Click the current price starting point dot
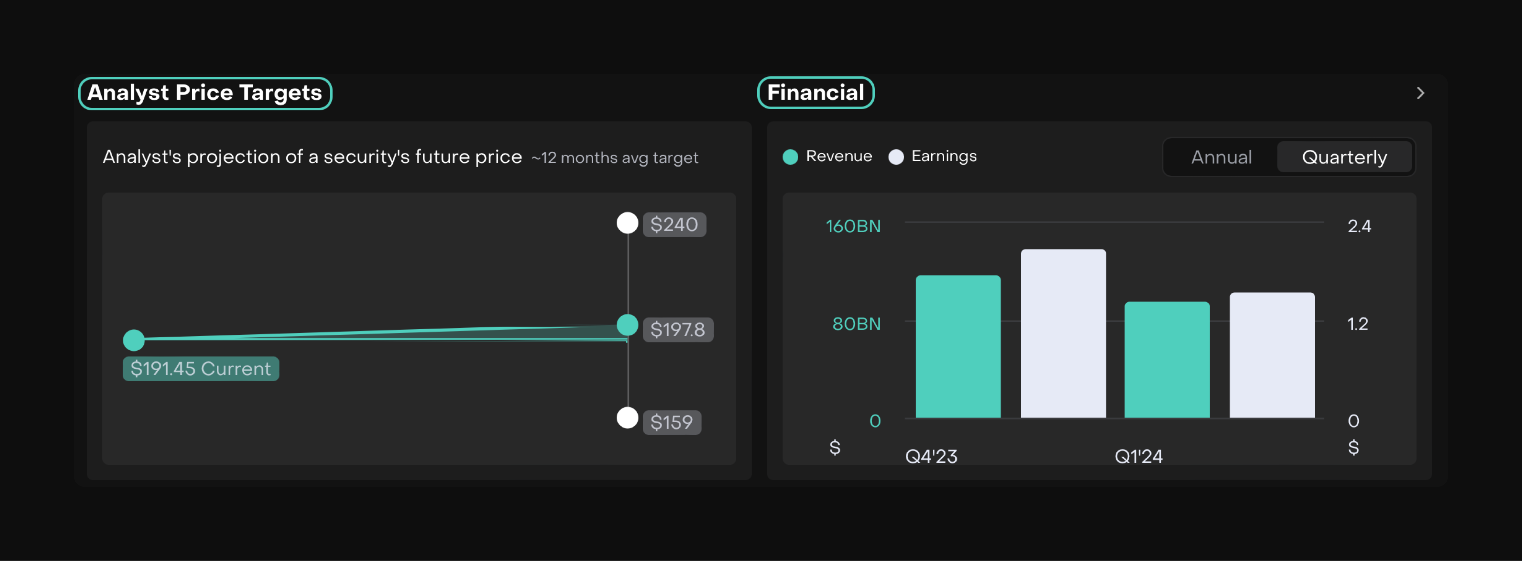Viewport: 1522px width, 561px height. 133,340
